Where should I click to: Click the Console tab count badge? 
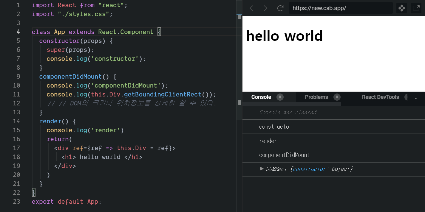280,97
